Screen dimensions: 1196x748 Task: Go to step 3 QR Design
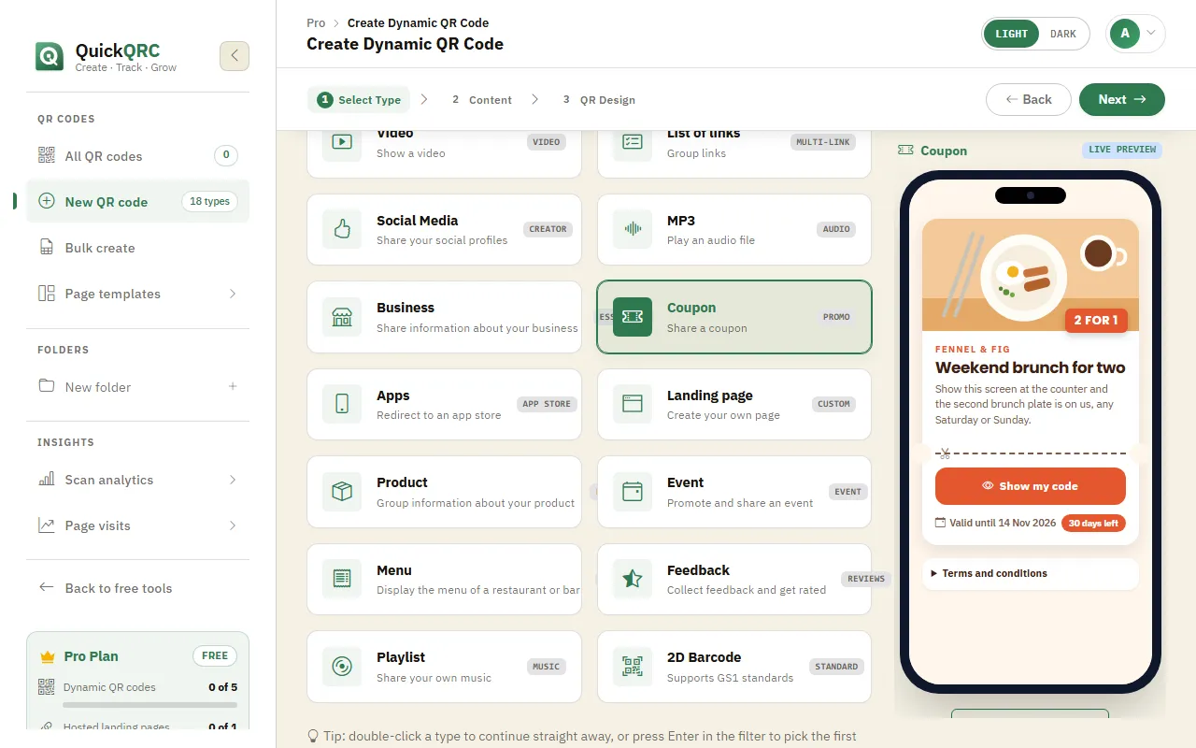[599, 100]
